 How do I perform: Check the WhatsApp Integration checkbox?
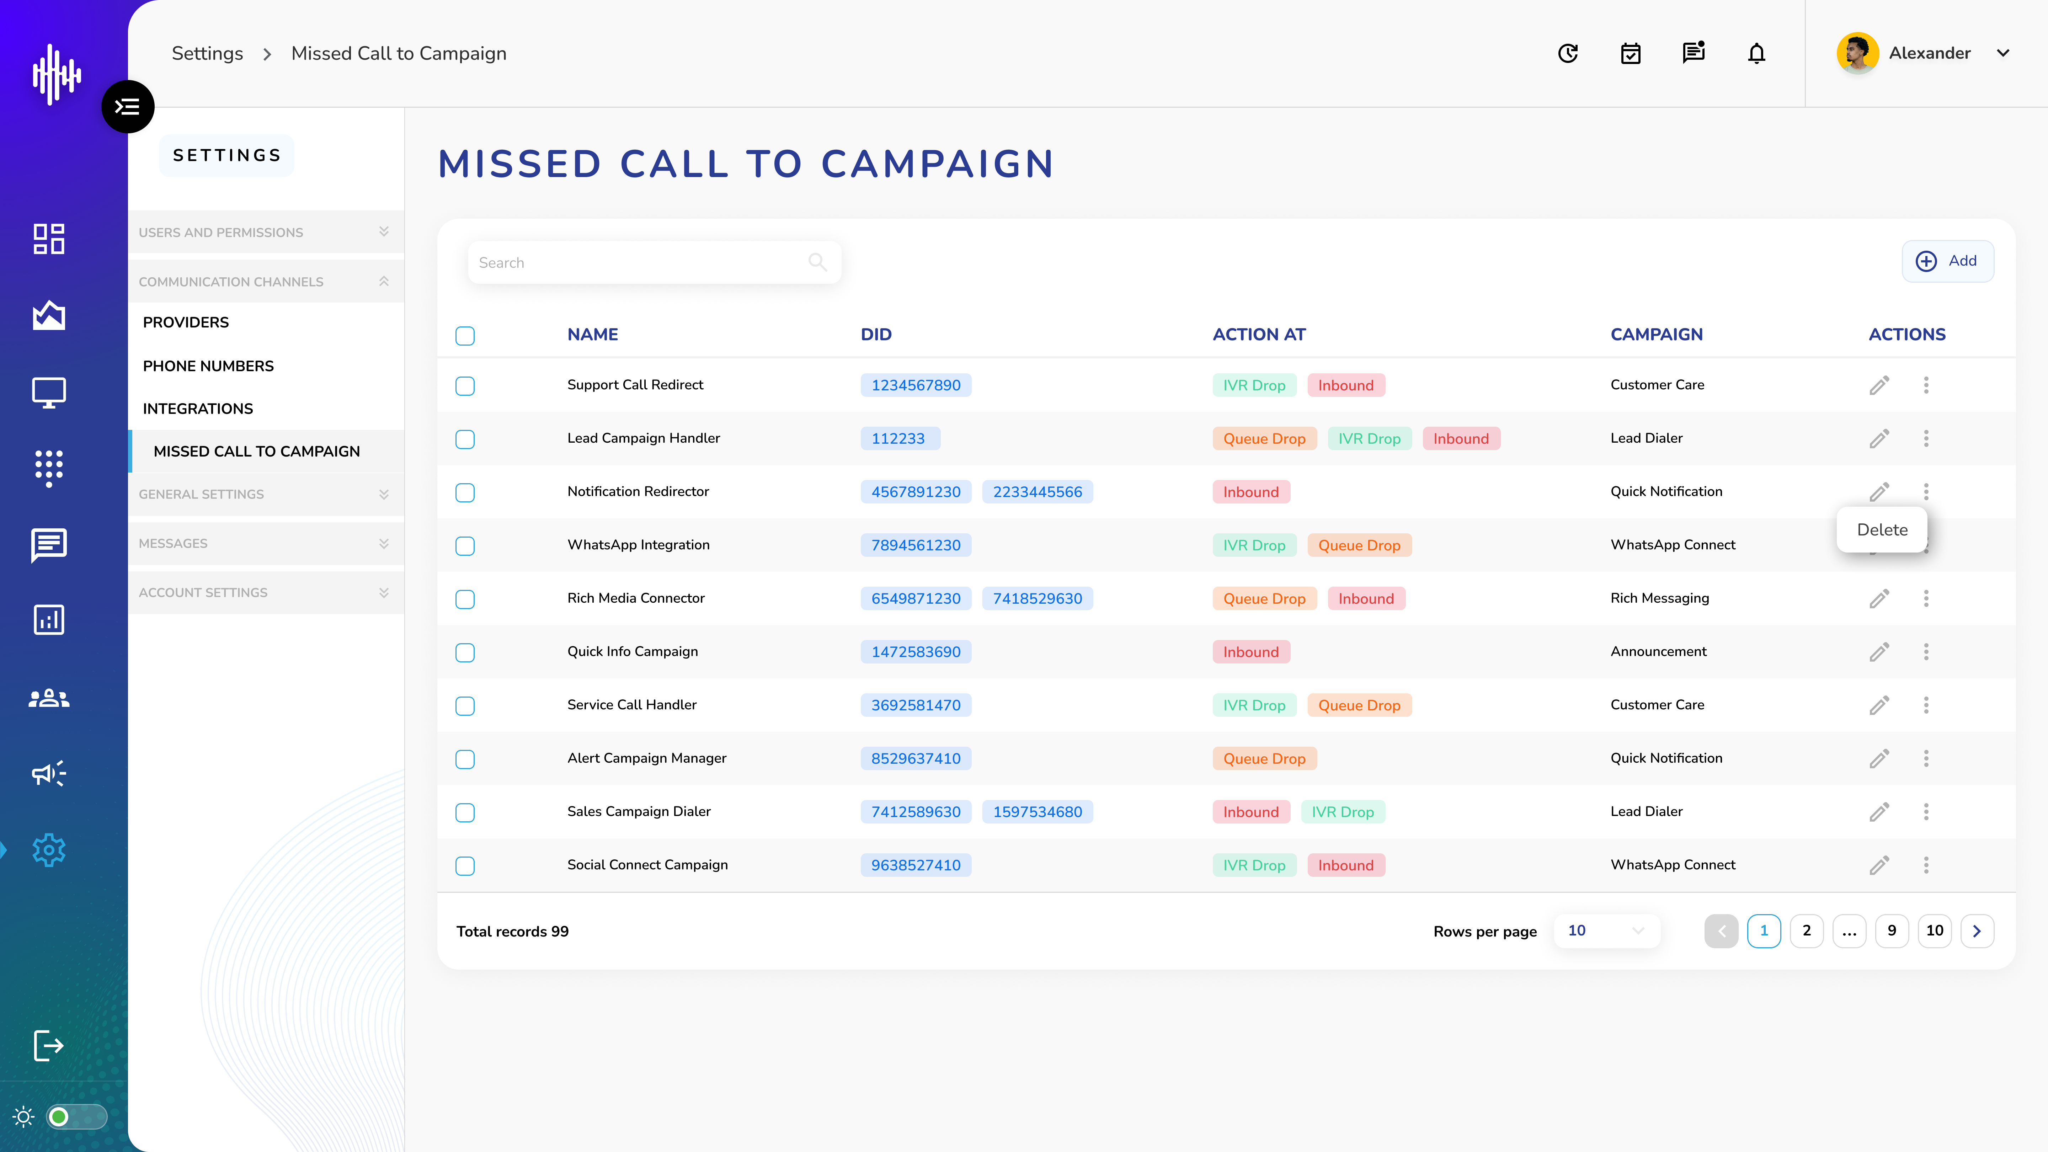[465, 545]
